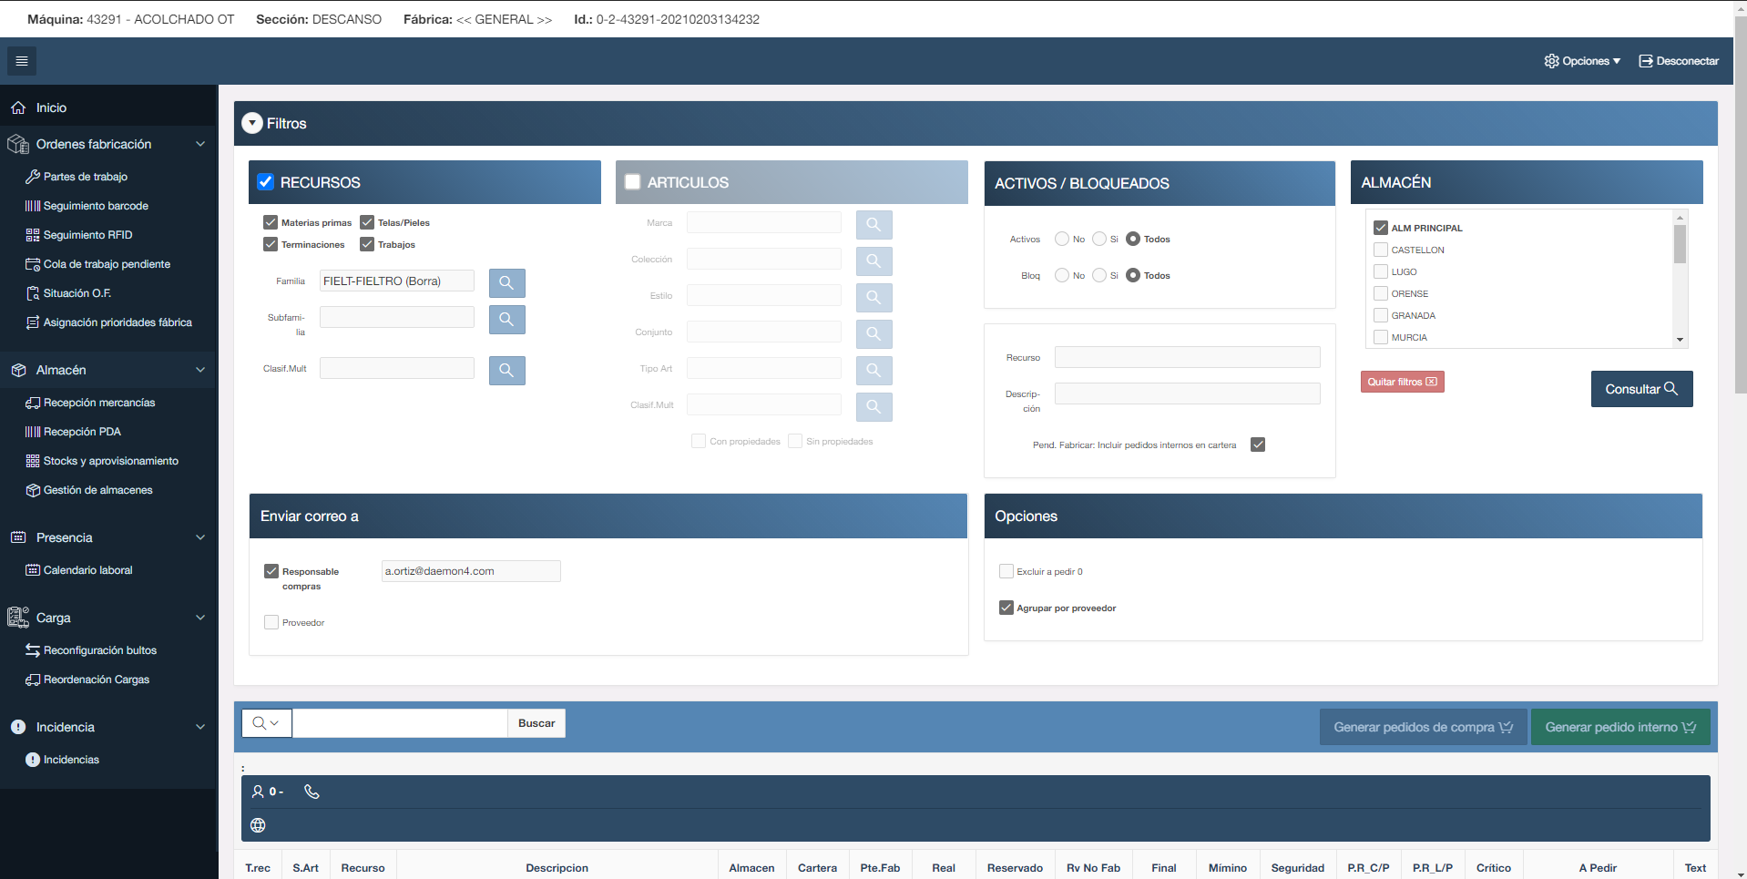
Task: Click the phone icon in the supplier bar
Action: tap(312, 792)
